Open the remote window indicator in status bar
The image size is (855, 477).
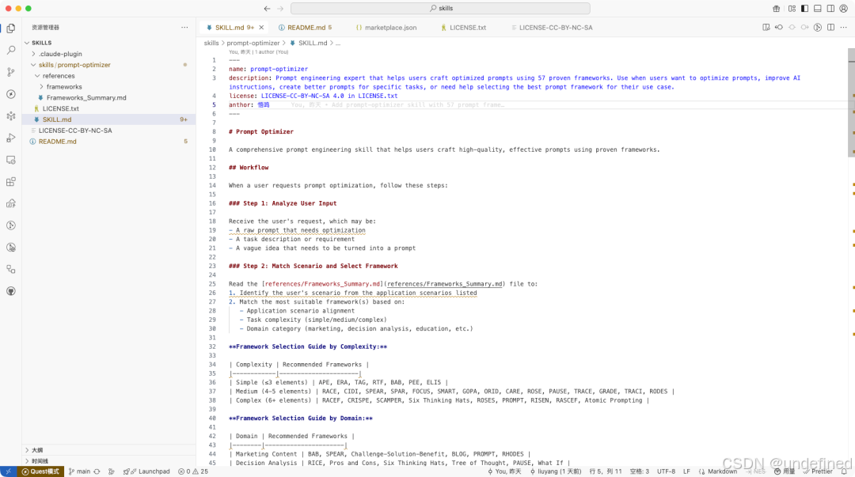[8, 471]
